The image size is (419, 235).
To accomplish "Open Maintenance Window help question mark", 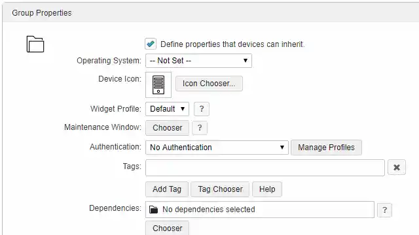I will (x=200, y=128).
